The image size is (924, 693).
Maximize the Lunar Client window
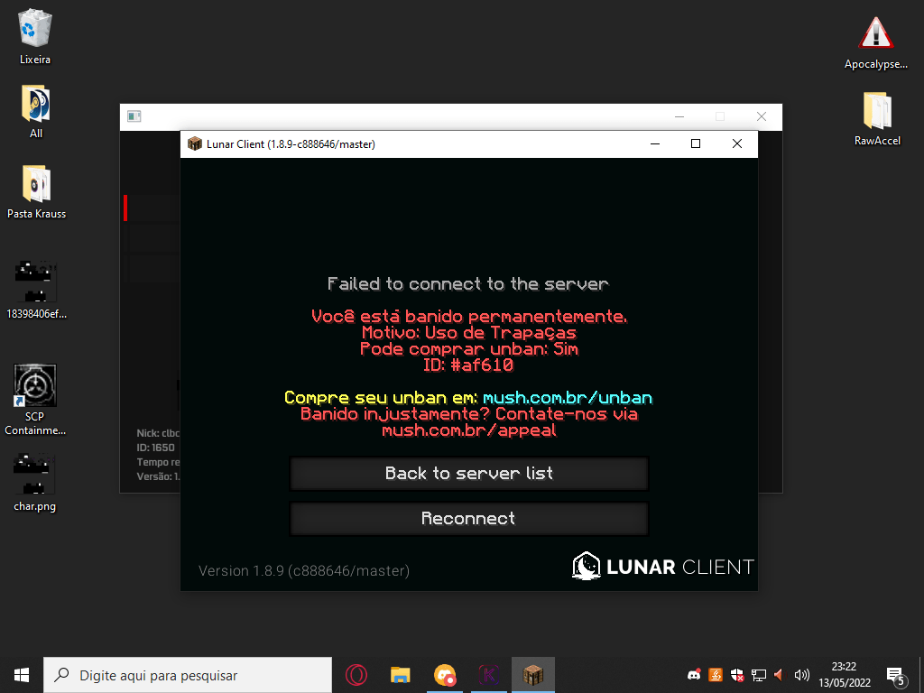pos(696,143)
